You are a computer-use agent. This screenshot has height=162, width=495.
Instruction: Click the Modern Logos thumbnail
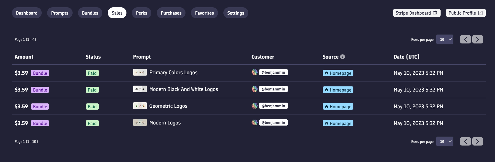140,123
